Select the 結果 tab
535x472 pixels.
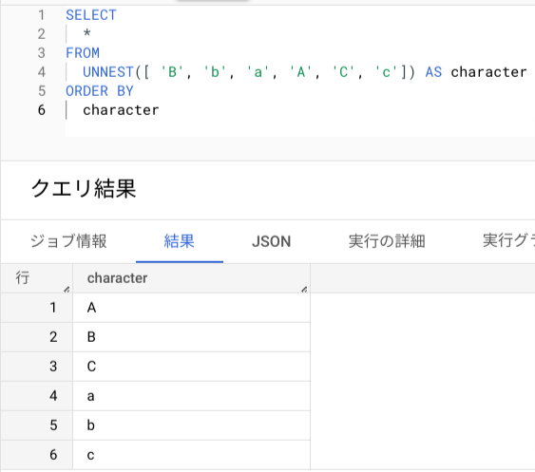(180, 241)
